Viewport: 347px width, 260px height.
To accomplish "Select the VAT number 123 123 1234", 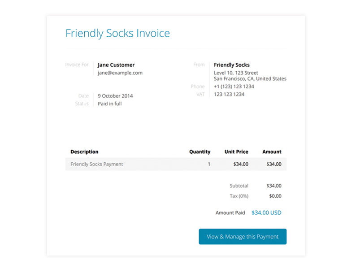I will [x=229, y=94].
